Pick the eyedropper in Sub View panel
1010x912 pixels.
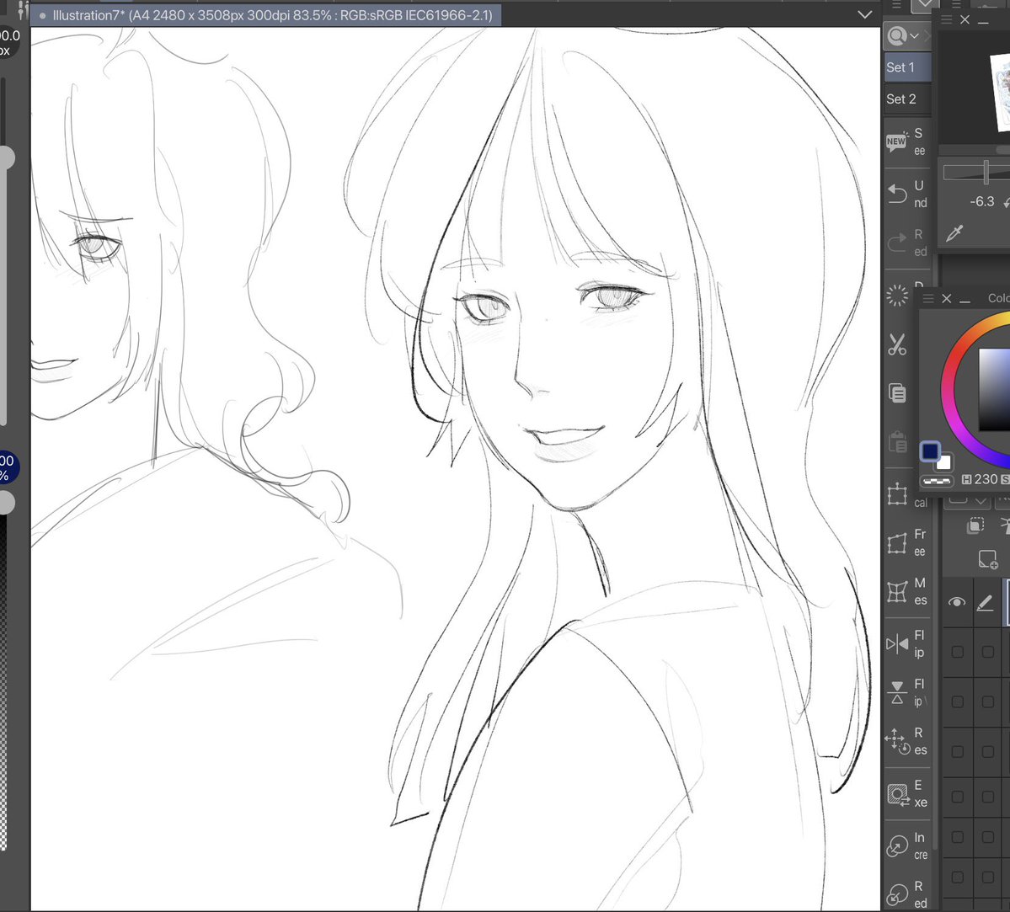coord(954,233)
